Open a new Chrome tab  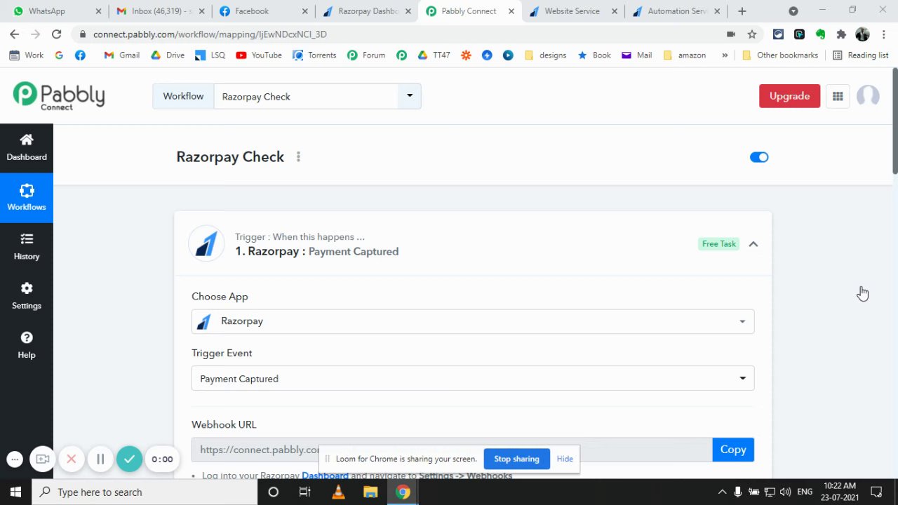pyautogui.click(x=742, y=11)
